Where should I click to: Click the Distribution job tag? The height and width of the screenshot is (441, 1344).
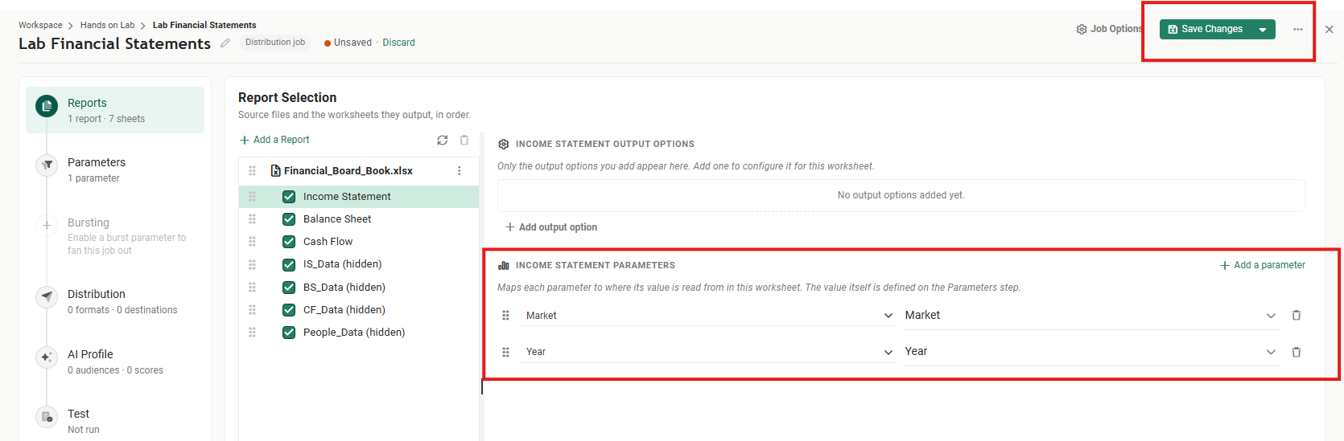275,43
